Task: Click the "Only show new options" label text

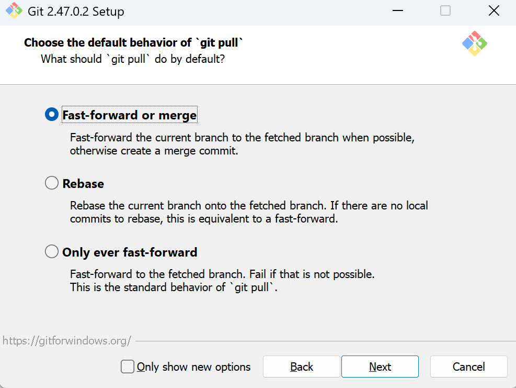Action: click(x=193, y=367)
